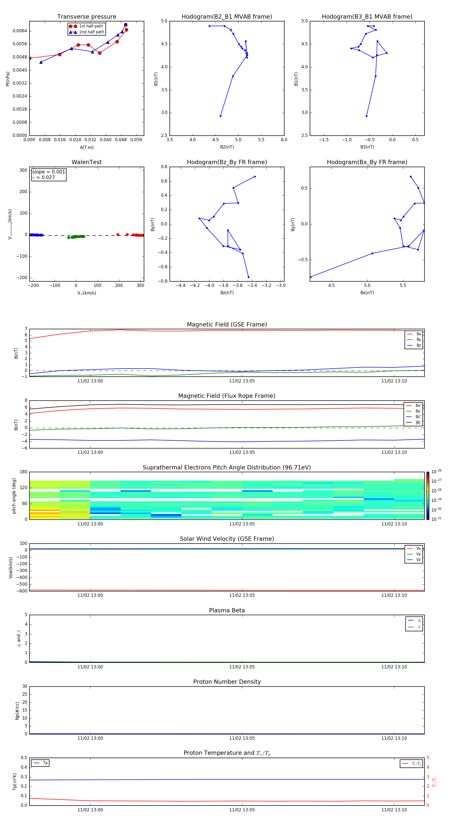Click the 'Hodogram(Bx_By FR frame)' title
This screenshot has width=454, height=832.
pos(367,162)
